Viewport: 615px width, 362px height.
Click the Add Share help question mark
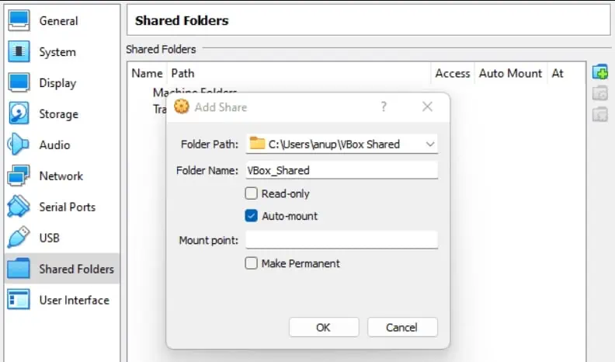(x=384, y=106)
